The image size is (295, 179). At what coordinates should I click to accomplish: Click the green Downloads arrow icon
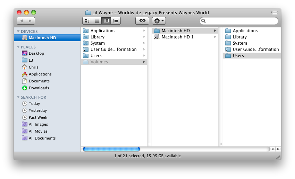(x=24, y=88)
